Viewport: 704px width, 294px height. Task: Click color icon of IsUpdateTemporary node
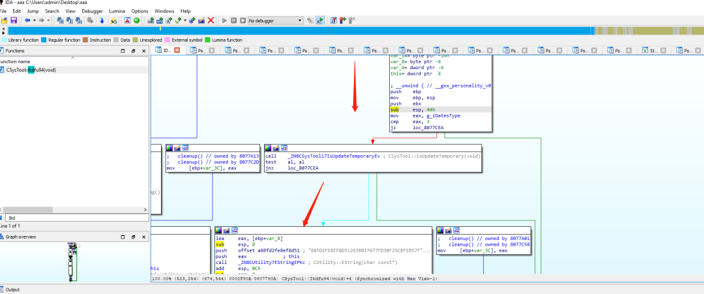268,148
